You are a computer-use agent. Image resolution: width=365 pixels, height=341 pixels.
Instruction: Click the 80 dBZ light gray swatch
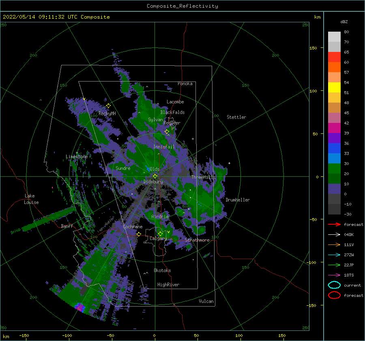(x=334, y=37)
